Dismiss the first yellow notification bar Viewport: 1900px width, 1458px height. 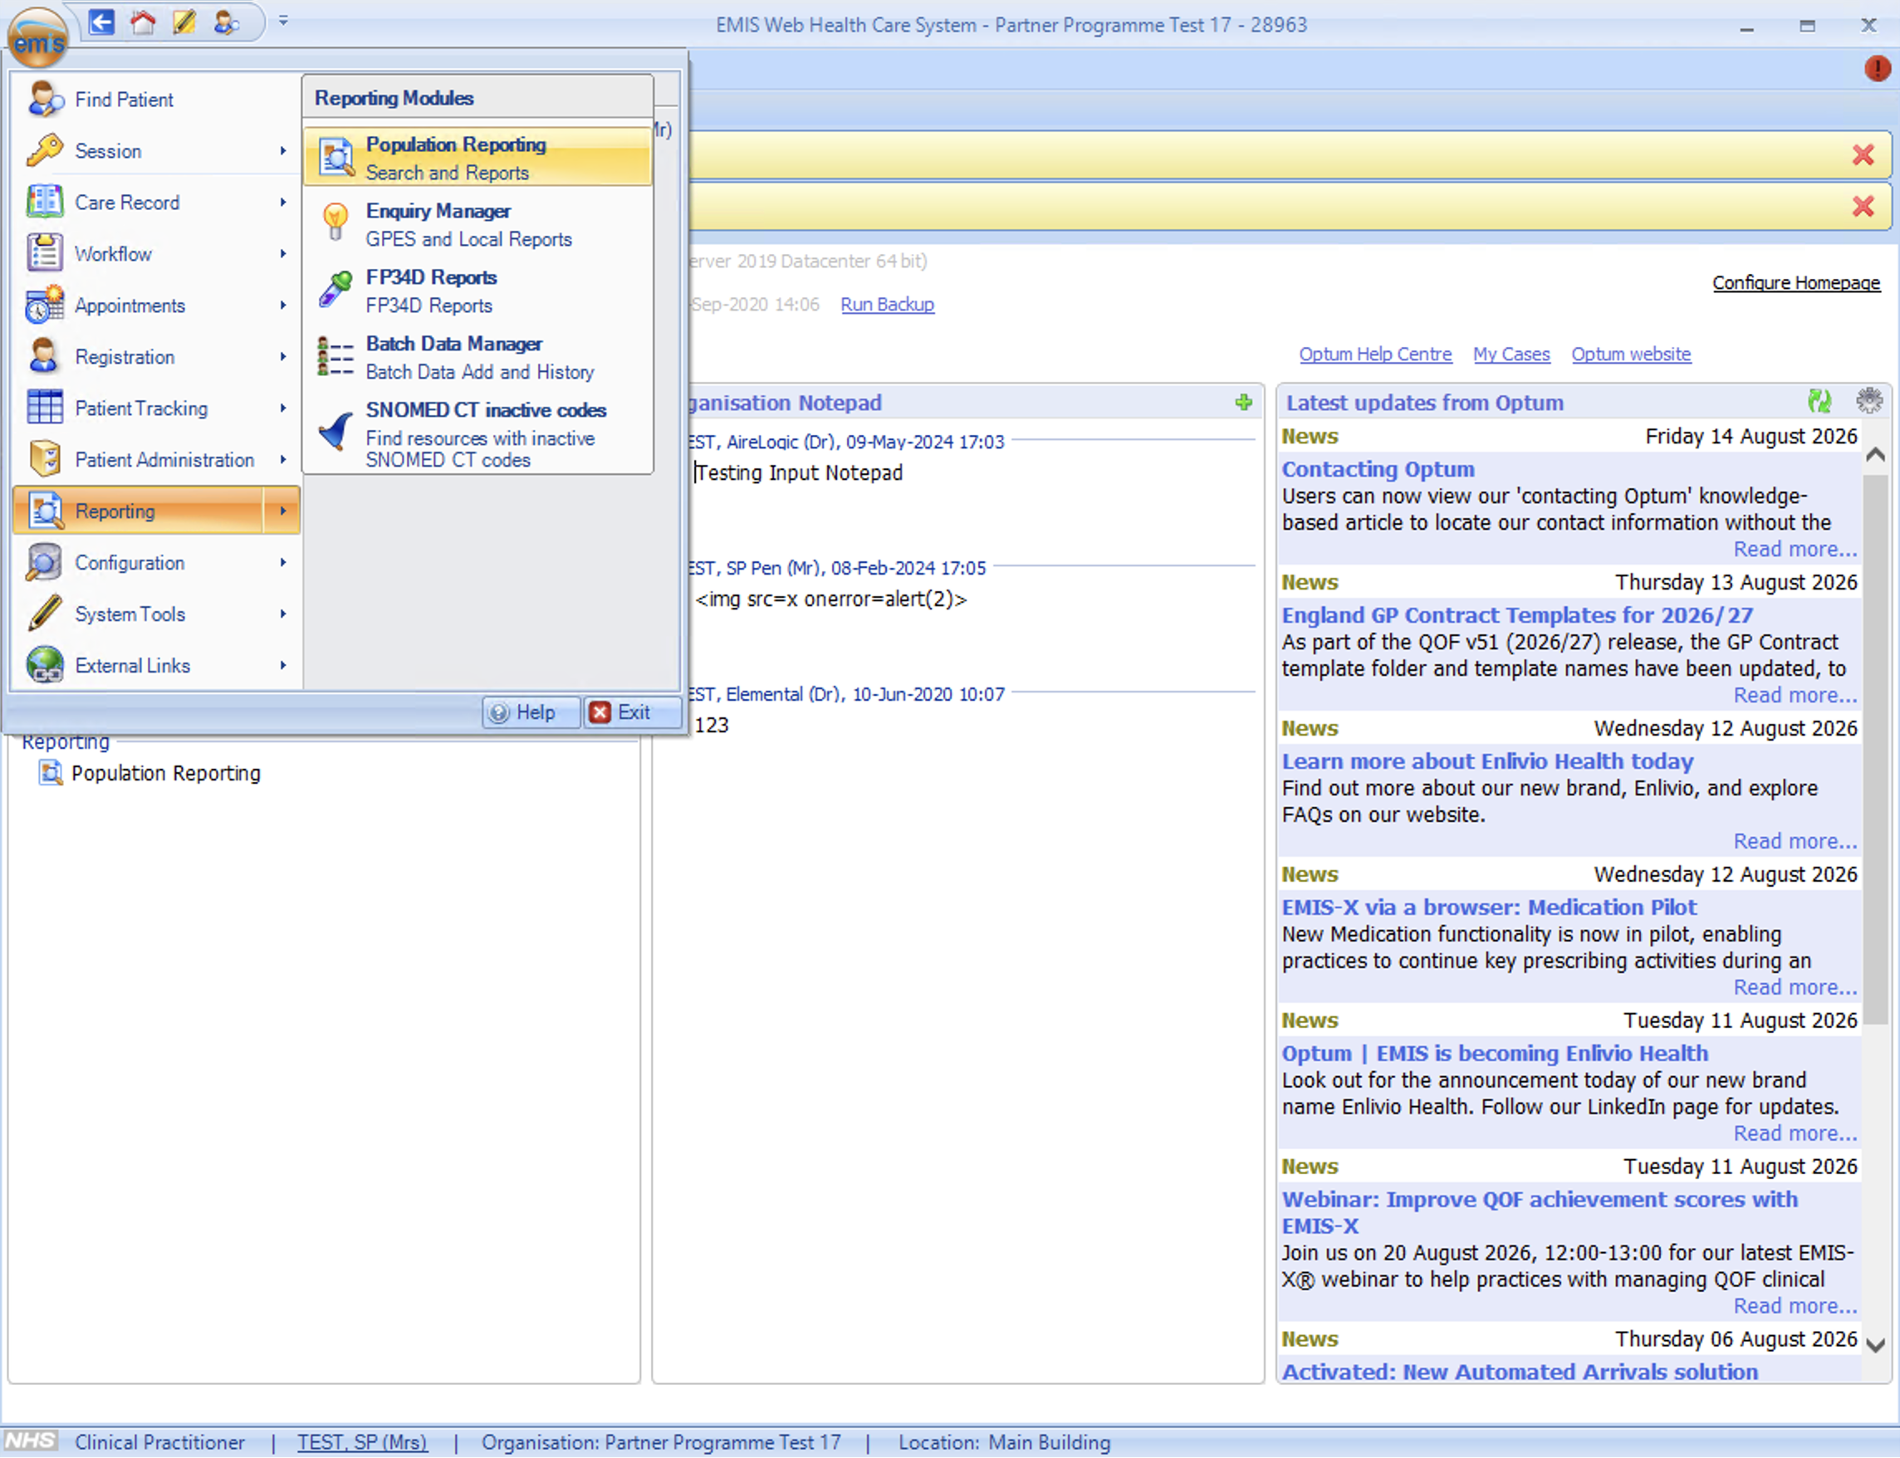1863,155
